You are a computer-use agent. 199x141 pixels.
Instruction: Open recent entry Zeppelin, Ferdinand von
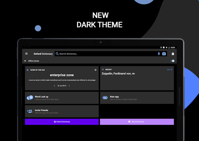click(118, 73)
